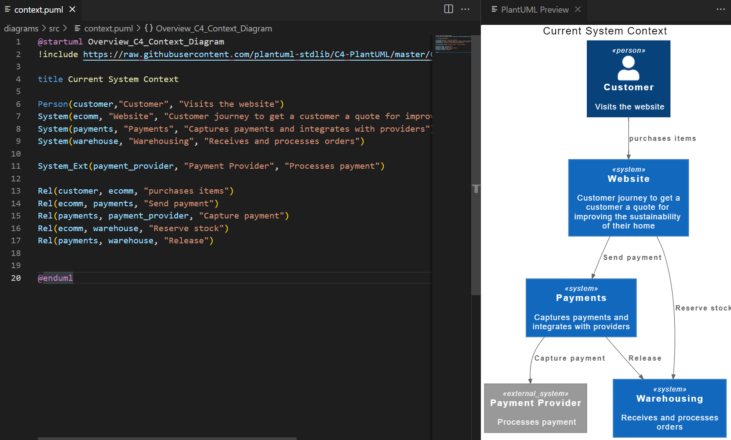Click the editor vertical scrollbar

(476, 166)
